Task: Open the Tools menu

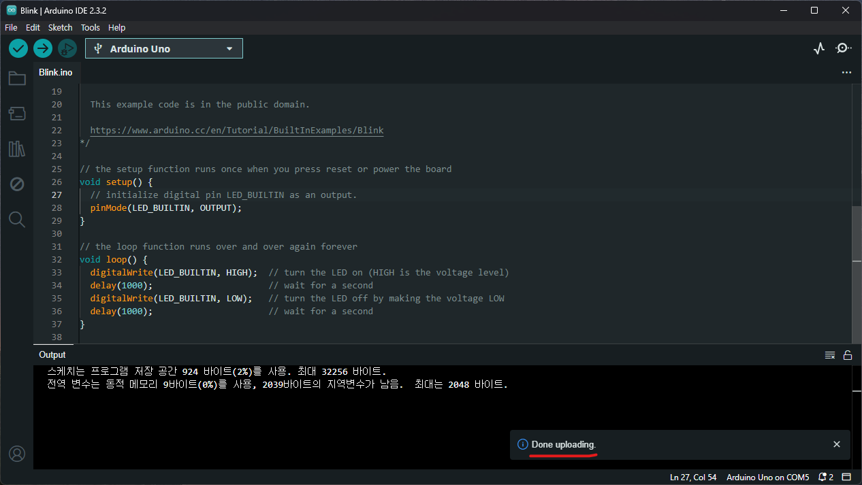Action: pos(90,28)
